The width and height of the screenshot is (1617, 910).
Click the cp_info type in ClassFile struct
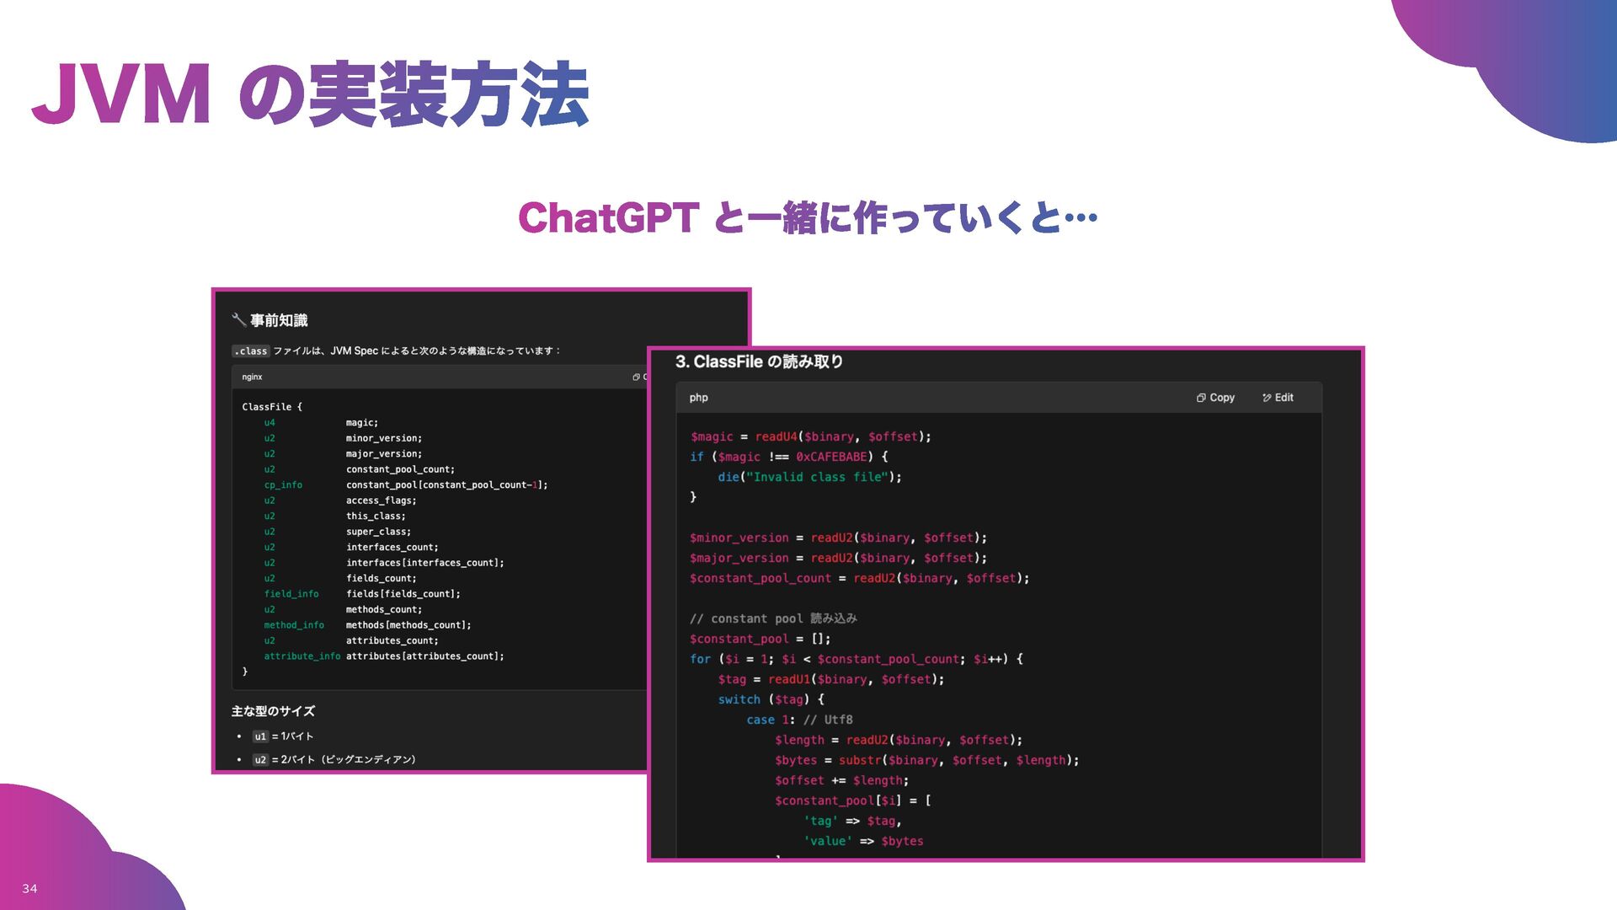[283, 485]
